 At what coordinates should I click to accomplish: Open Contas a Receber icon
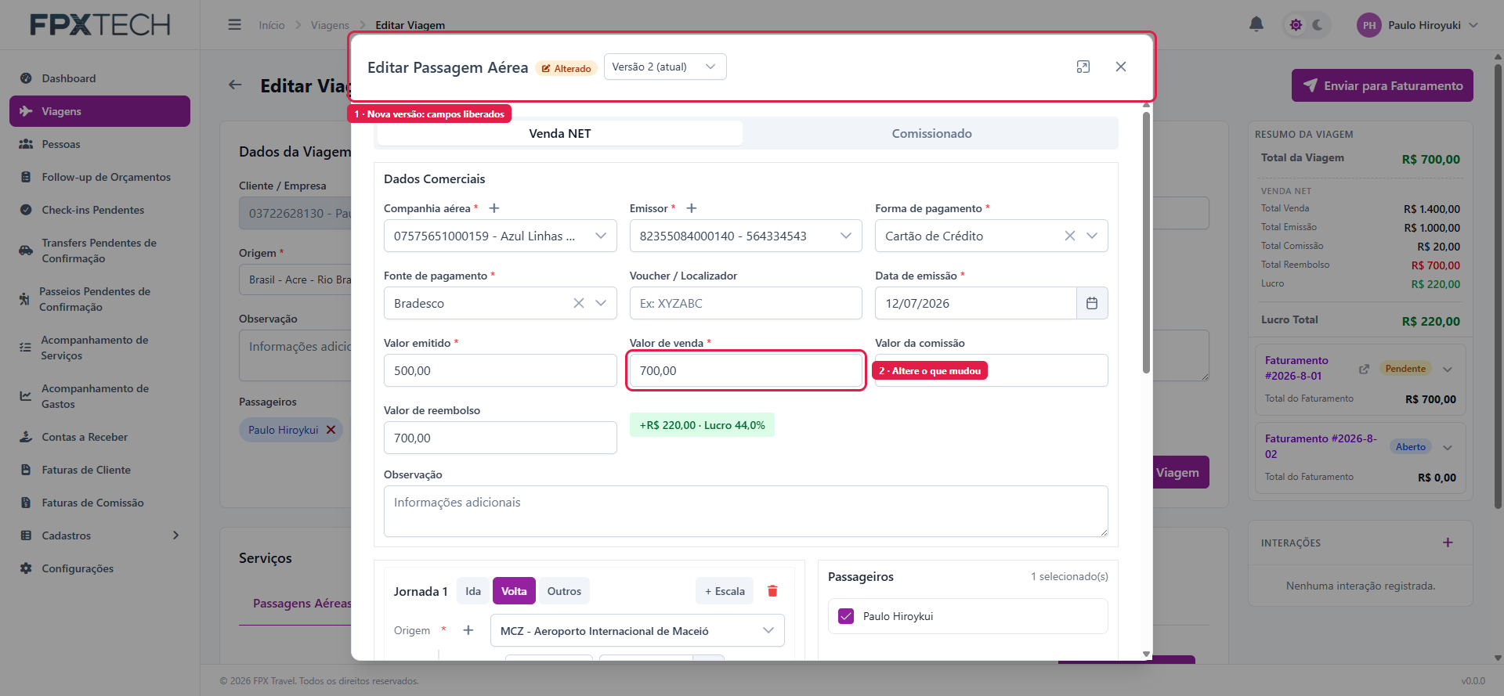click(x=26, y=437)
